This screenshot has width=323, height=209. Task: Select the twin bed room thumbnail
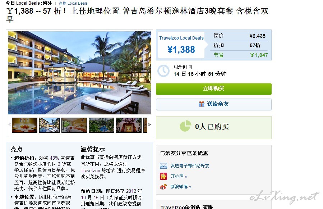(x=74, y=125)
